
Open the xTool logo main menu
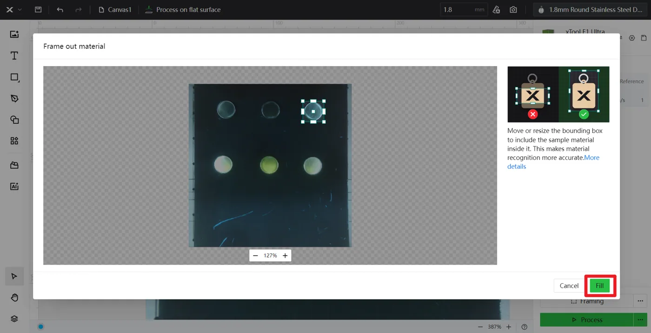pos(9,10)
